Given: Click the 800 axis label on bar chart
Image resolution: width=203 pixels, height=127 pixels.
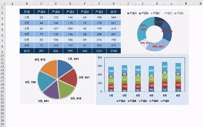Looking at the screenshot, I should click(x=100, y=57).
